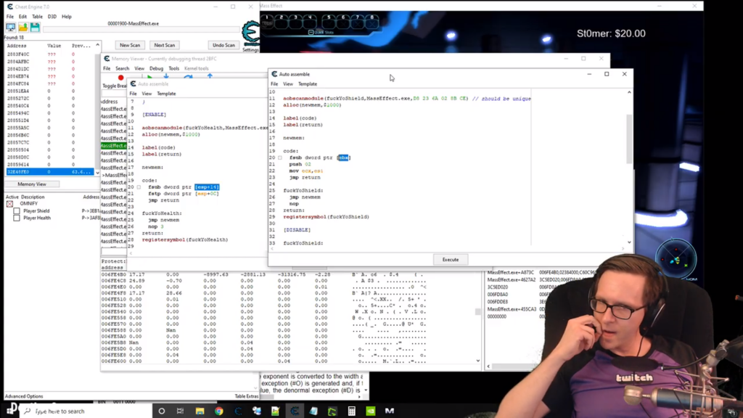743x418 pixels.
Task: Toggle the OMNIFY script checkbox
Action: tap(9, 204)
